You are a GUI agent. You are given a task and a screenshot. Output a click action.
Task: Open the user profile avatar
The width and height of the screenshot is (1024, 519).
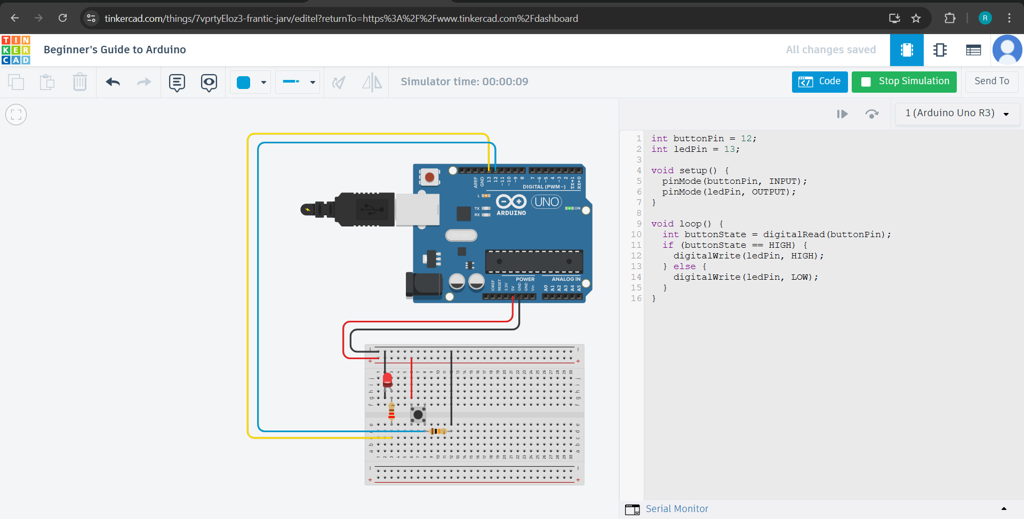[1007, 50]
